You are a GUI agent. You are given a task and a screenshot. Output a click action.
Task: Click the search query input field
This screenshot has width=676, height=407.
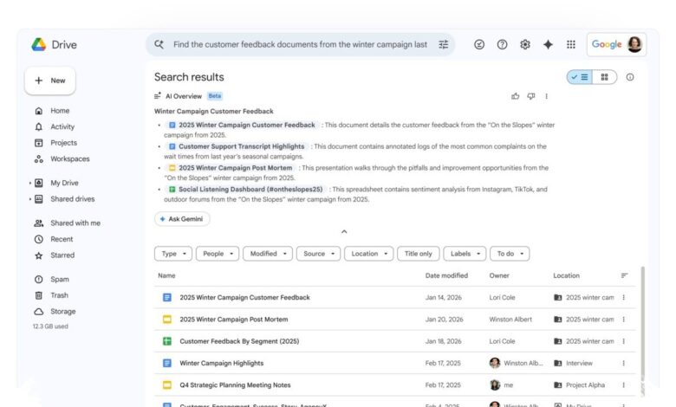click(x=300, y=44)
